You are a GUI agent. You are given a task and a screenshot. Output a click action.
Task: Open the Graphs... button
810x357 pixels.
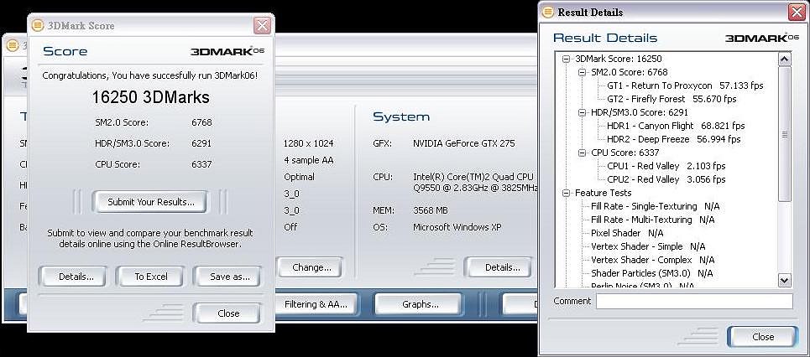coord(419,304)
